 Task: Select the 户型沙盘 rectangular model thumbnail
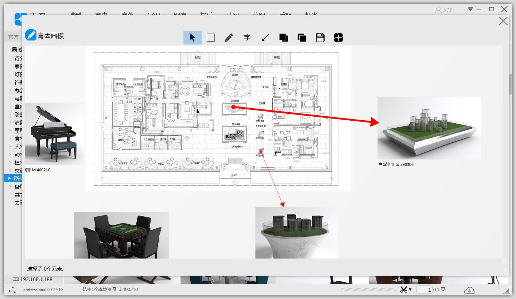point(429,128)
